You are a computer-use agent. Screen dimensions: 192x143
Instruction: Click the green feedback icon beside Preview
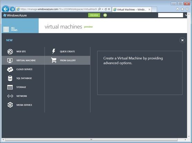pos(105,15)
